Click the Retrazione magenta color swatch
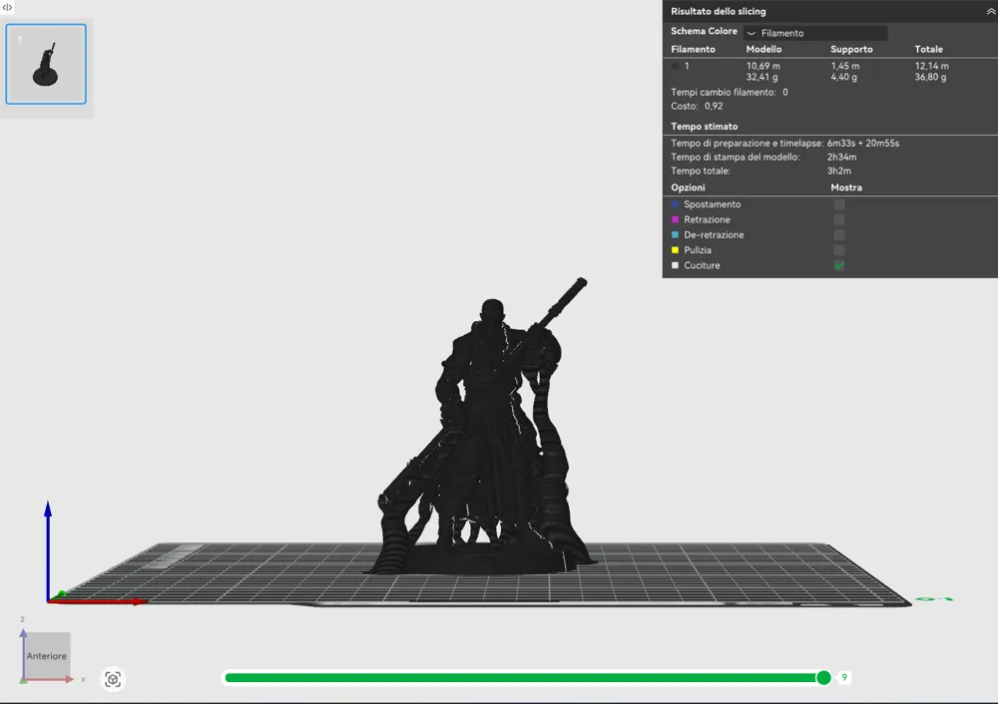Image resolution: width=998 pixels, height=704 pixels. [x=676, y=219]
